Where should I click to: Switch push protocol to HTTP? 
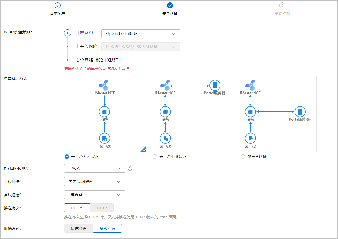[102, 208]
